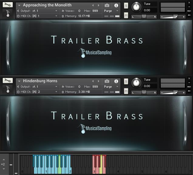Show info for Hindenburg Horns
Viewport: 193px width, 175px height.
coord(116,81)
